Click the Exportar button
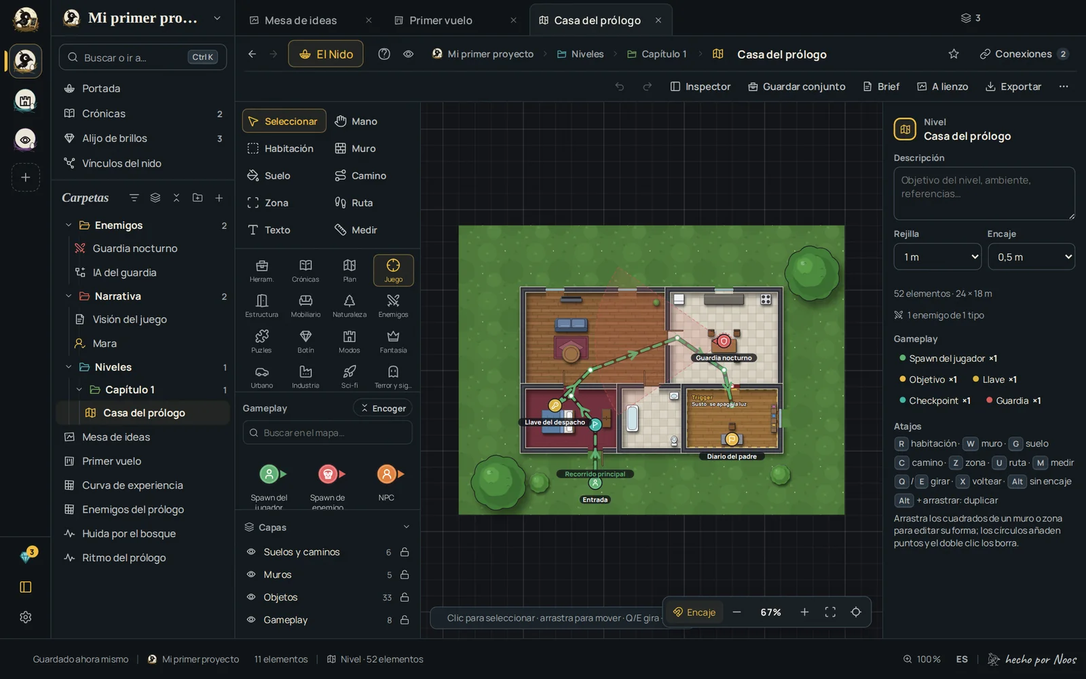1086x679 pixels. click(x=1013, y=86)
